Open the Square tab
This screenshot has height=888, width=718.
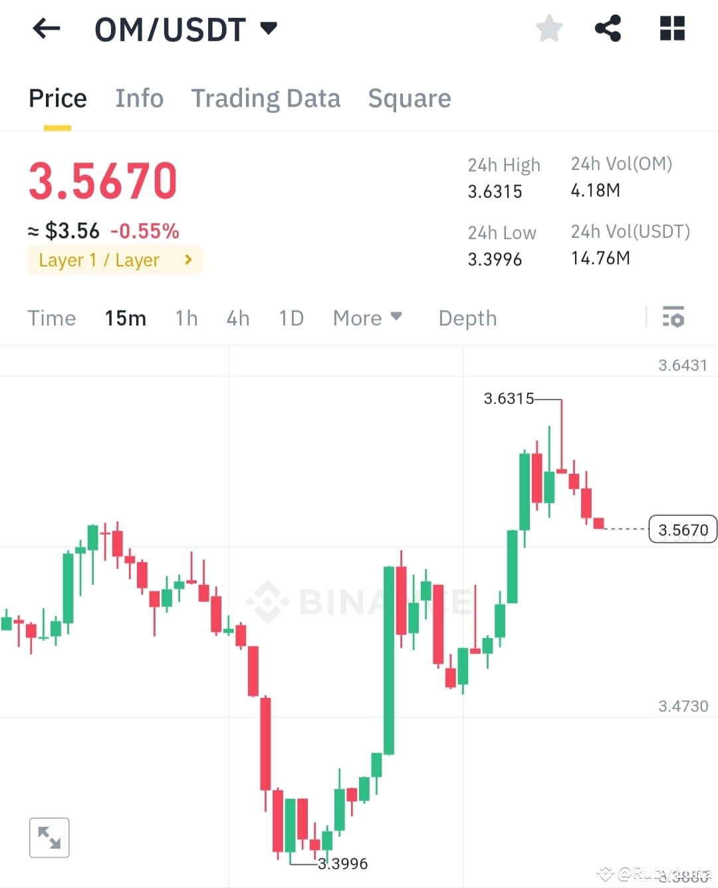pyautogui.click(x=410, y=98)
